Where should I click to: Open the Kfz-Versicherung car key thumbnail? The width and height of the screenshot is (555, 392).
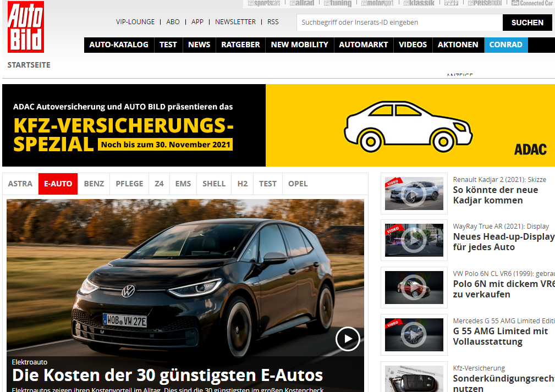point(414,379)
